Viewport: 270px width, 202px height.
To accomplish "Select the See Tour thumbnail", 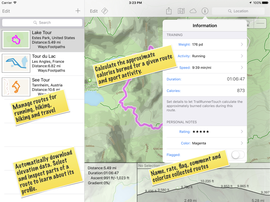I will pyautogui.click(x=16, y=87).
